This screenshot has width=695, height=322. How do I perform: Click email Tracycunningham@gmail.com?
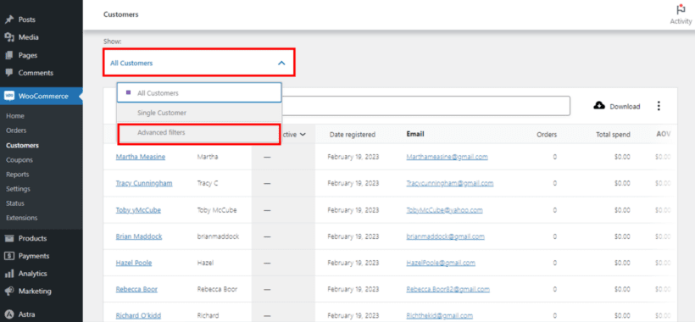coord(450,183)
